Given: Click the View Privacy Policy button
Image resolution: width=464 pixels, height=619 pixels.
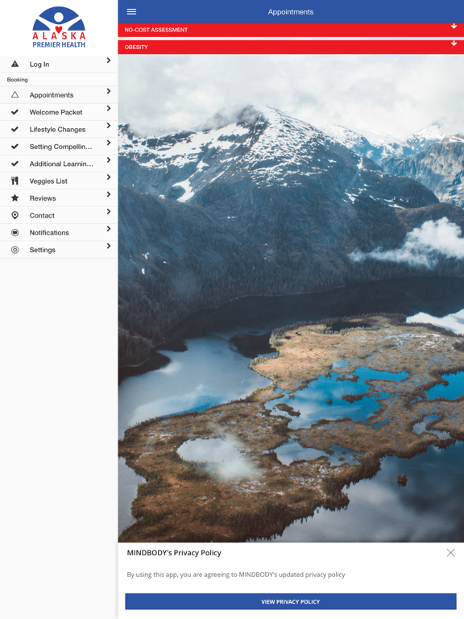Looking at the screenshot, I should 291,601.
